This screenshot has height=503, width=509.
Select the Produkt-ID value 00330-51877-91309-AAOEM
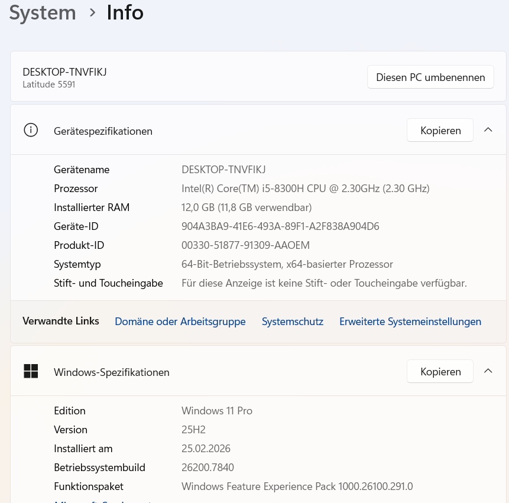245,245
